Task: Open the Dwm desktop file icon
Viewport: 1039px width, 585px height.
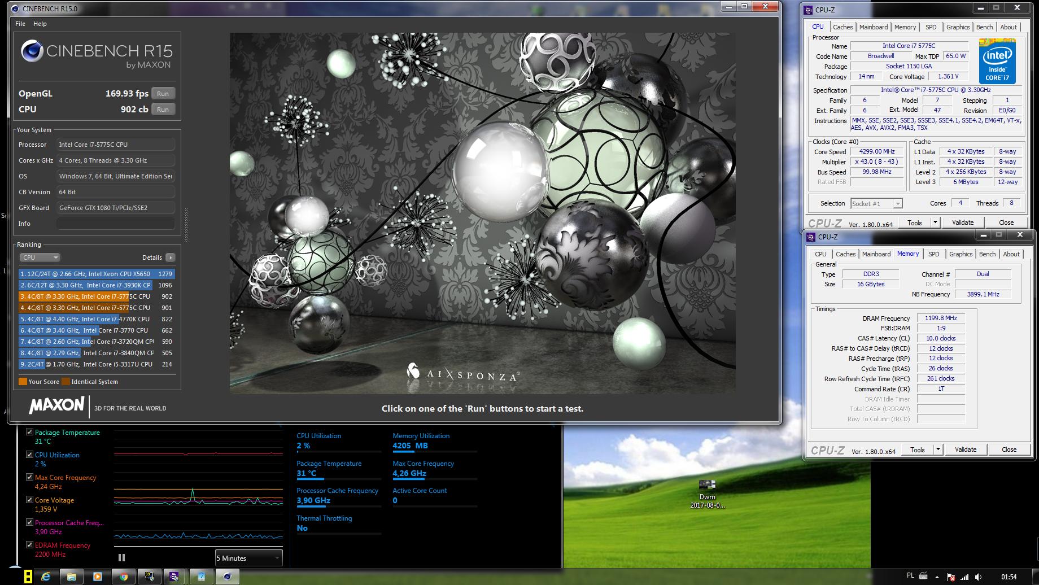Action: 708,494
